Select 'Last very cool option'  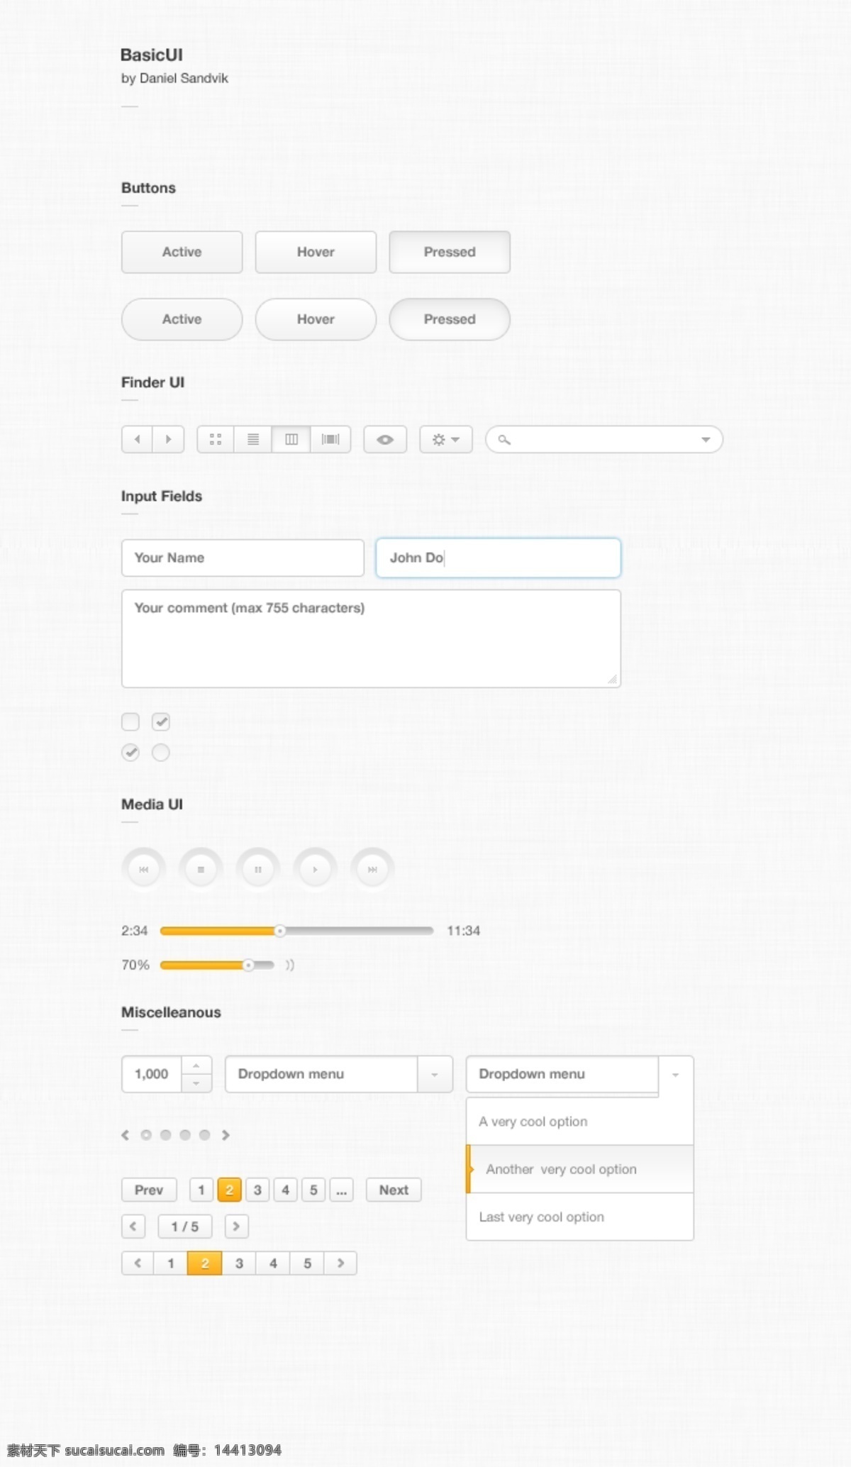point(580,1217)
